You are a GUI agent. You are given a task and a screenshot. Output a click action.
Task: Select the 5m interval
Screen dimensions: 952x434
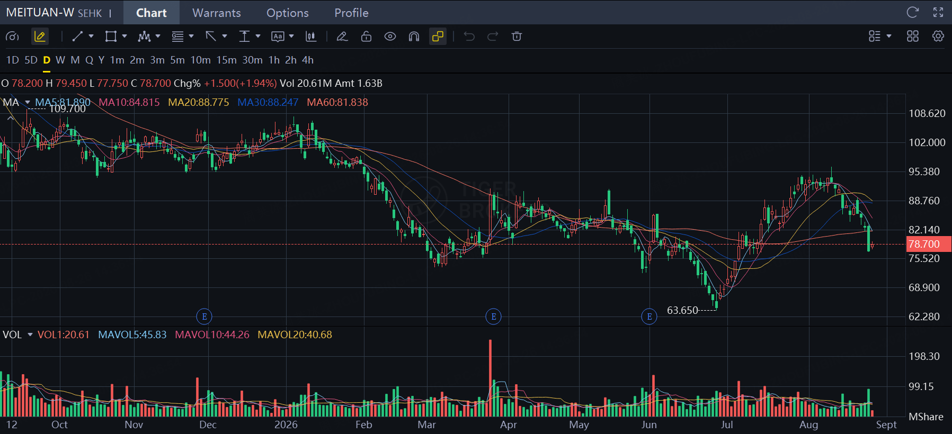(x=177, y=60)
